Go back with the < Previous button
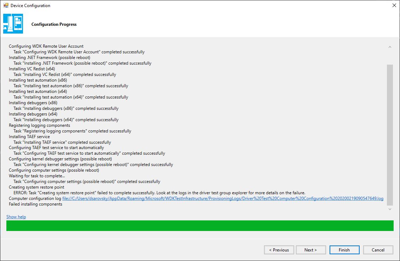The height and width of the screenshot is (261, 400). (279, 250)
